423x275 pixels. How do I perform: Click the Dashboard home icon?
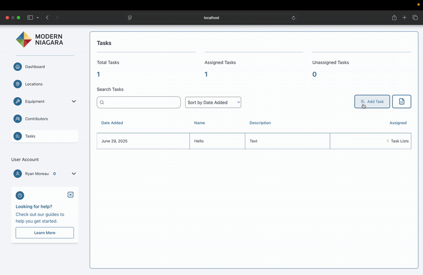[17, 67]
